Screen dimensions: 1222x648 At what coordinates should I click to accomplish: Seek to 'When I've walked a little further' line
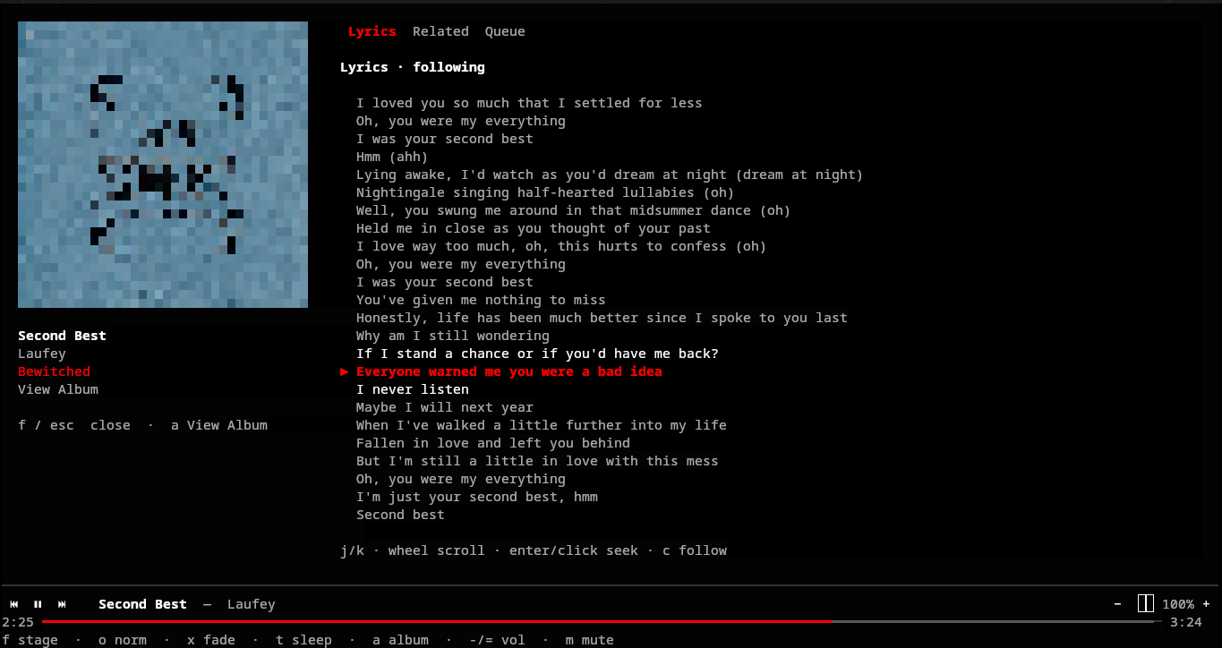542,425
